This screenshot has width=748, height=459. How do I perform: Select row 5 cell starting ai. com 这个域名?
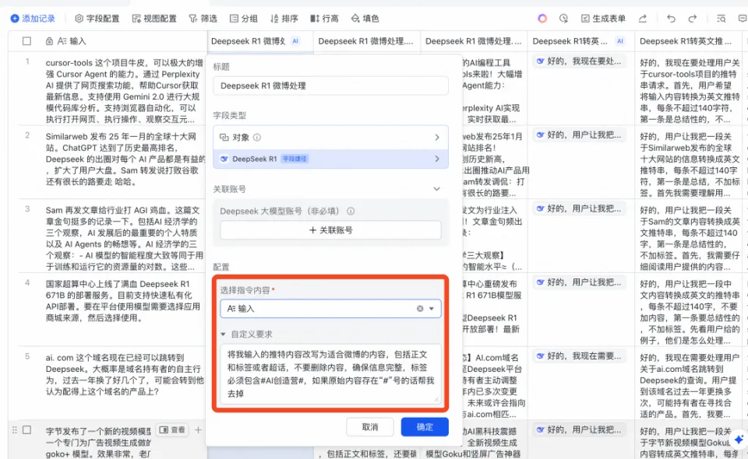124,384
